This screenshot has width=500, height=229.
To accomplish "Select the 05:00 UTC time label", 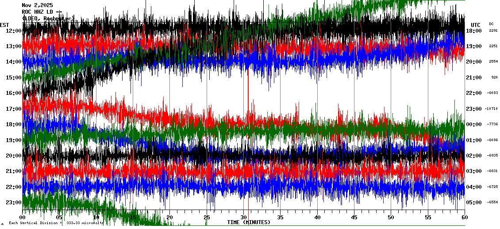I will pyautogui.click(x=474, y=203).
